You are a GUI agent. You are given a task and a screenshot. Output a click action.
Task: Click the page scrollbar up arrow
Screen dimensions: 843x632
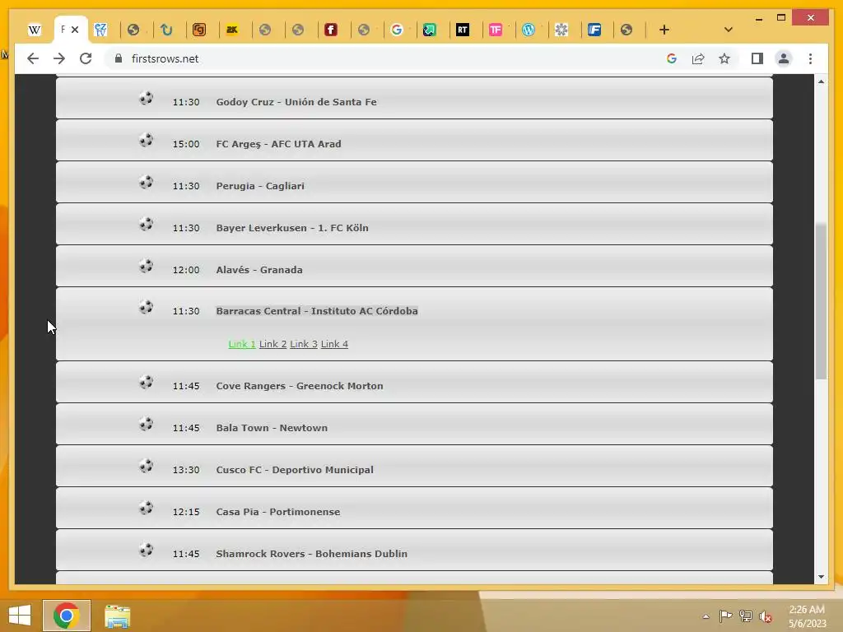pyautogui.click(x=821, y=81)
